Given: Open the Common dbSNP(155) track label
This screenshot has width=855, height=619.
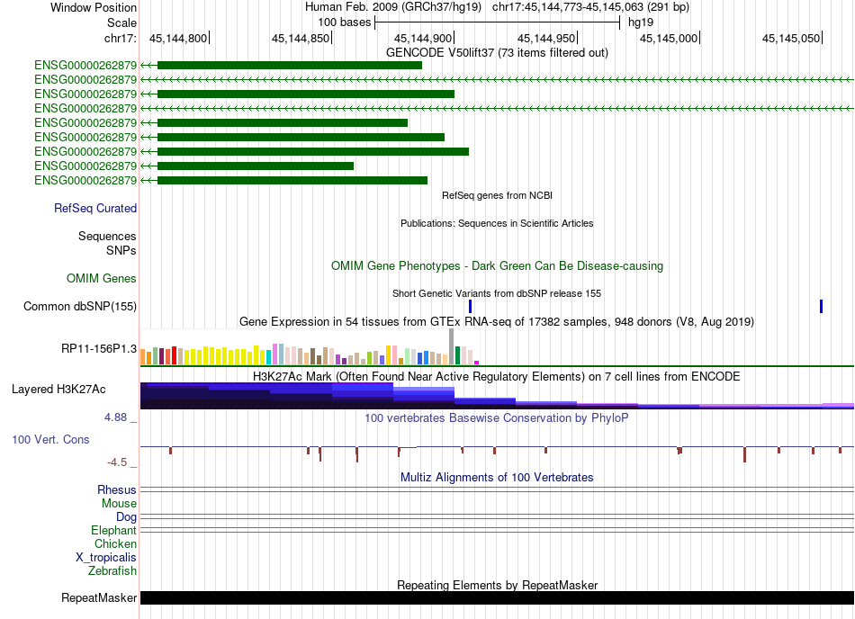Looking at the screenshot, I should point(80,306).
